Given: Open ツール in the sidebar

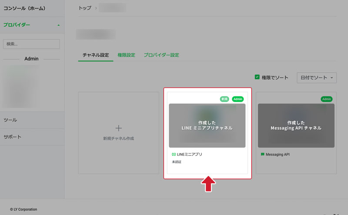Looking at the screenshot, I should click(x=10, y=120).
